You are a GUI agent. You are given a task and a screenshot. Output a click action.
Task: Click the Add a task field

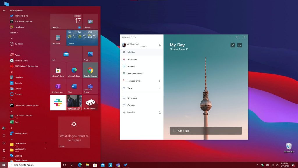[x=206, y=131]
